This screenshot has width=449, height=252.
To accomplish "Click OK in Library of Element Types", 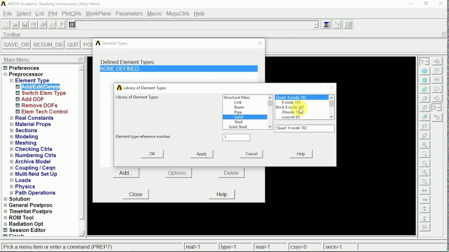I will coord(152,154).
